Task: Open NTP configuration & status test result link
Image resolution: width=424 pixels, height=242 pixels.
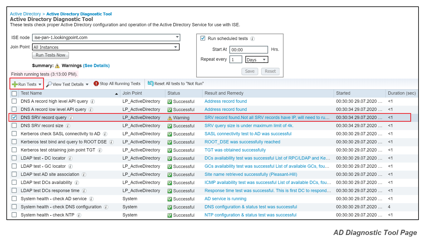Action: [x=250, y=215]
